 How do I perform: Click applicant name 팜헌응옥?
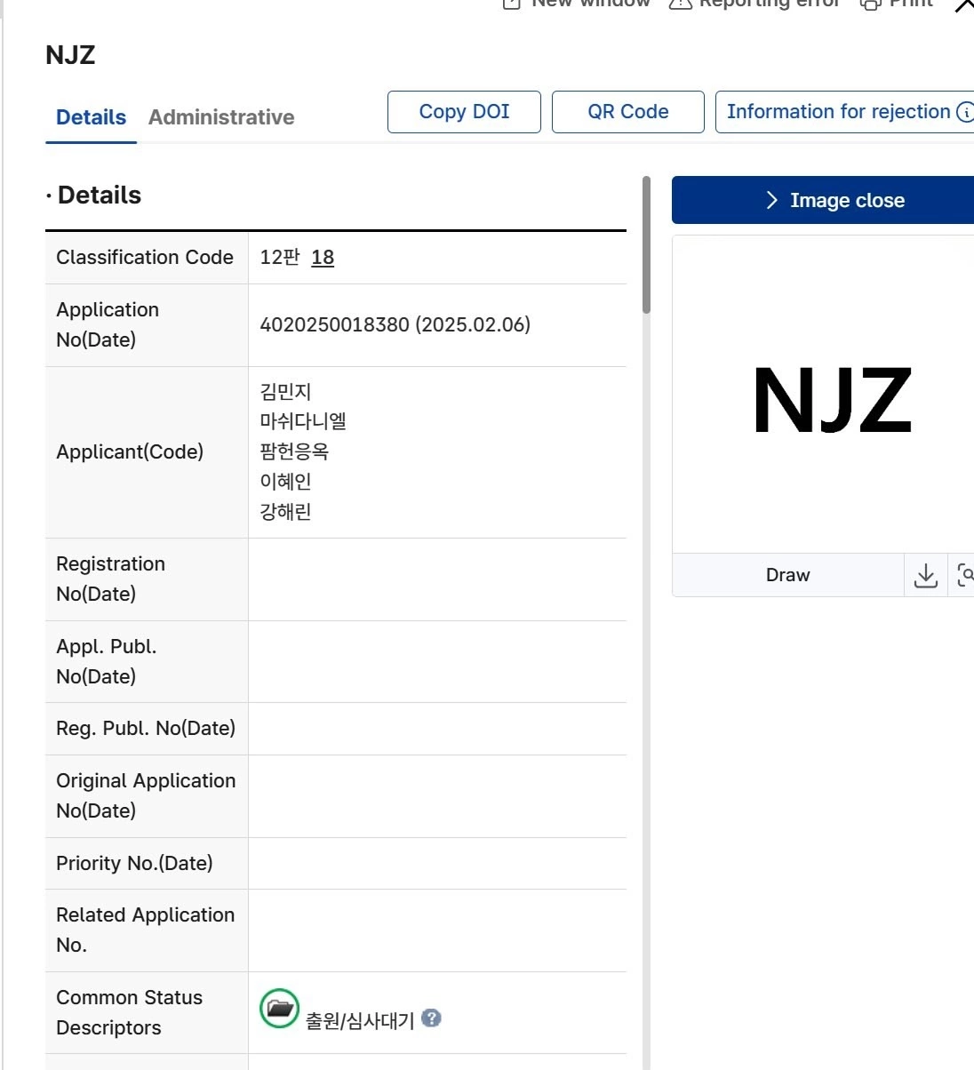click(x=294, y=451)
